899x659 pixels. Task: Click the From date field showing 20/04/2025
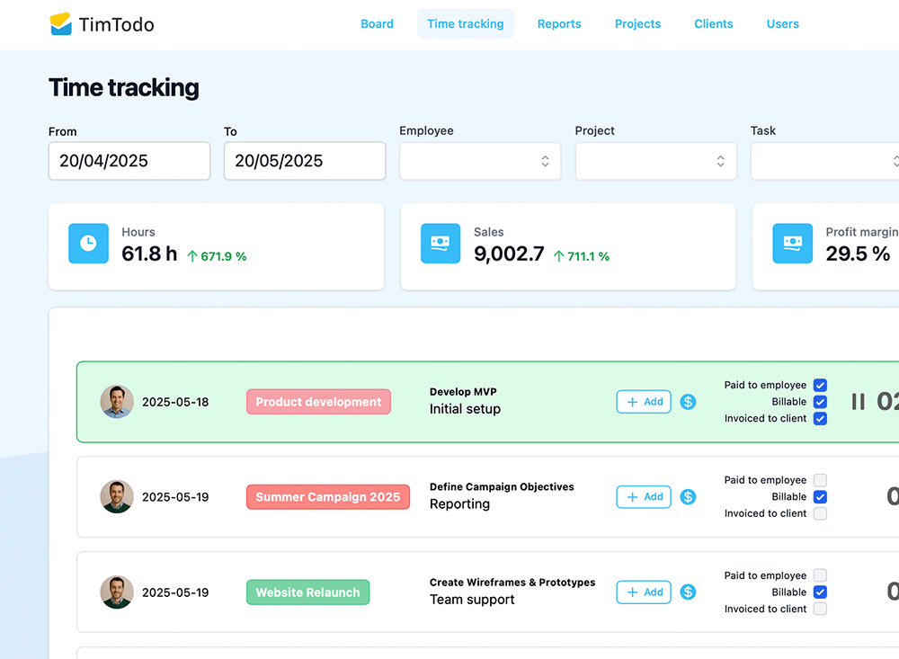point(129,161)
